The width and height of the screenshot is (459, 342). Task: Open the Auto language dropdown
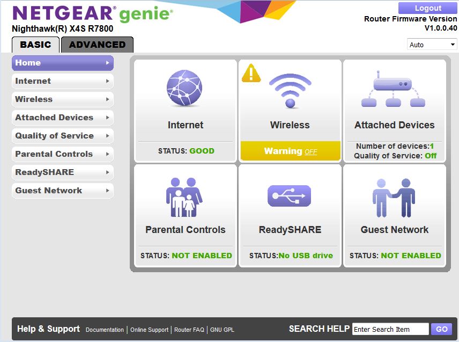coord(432,45)
